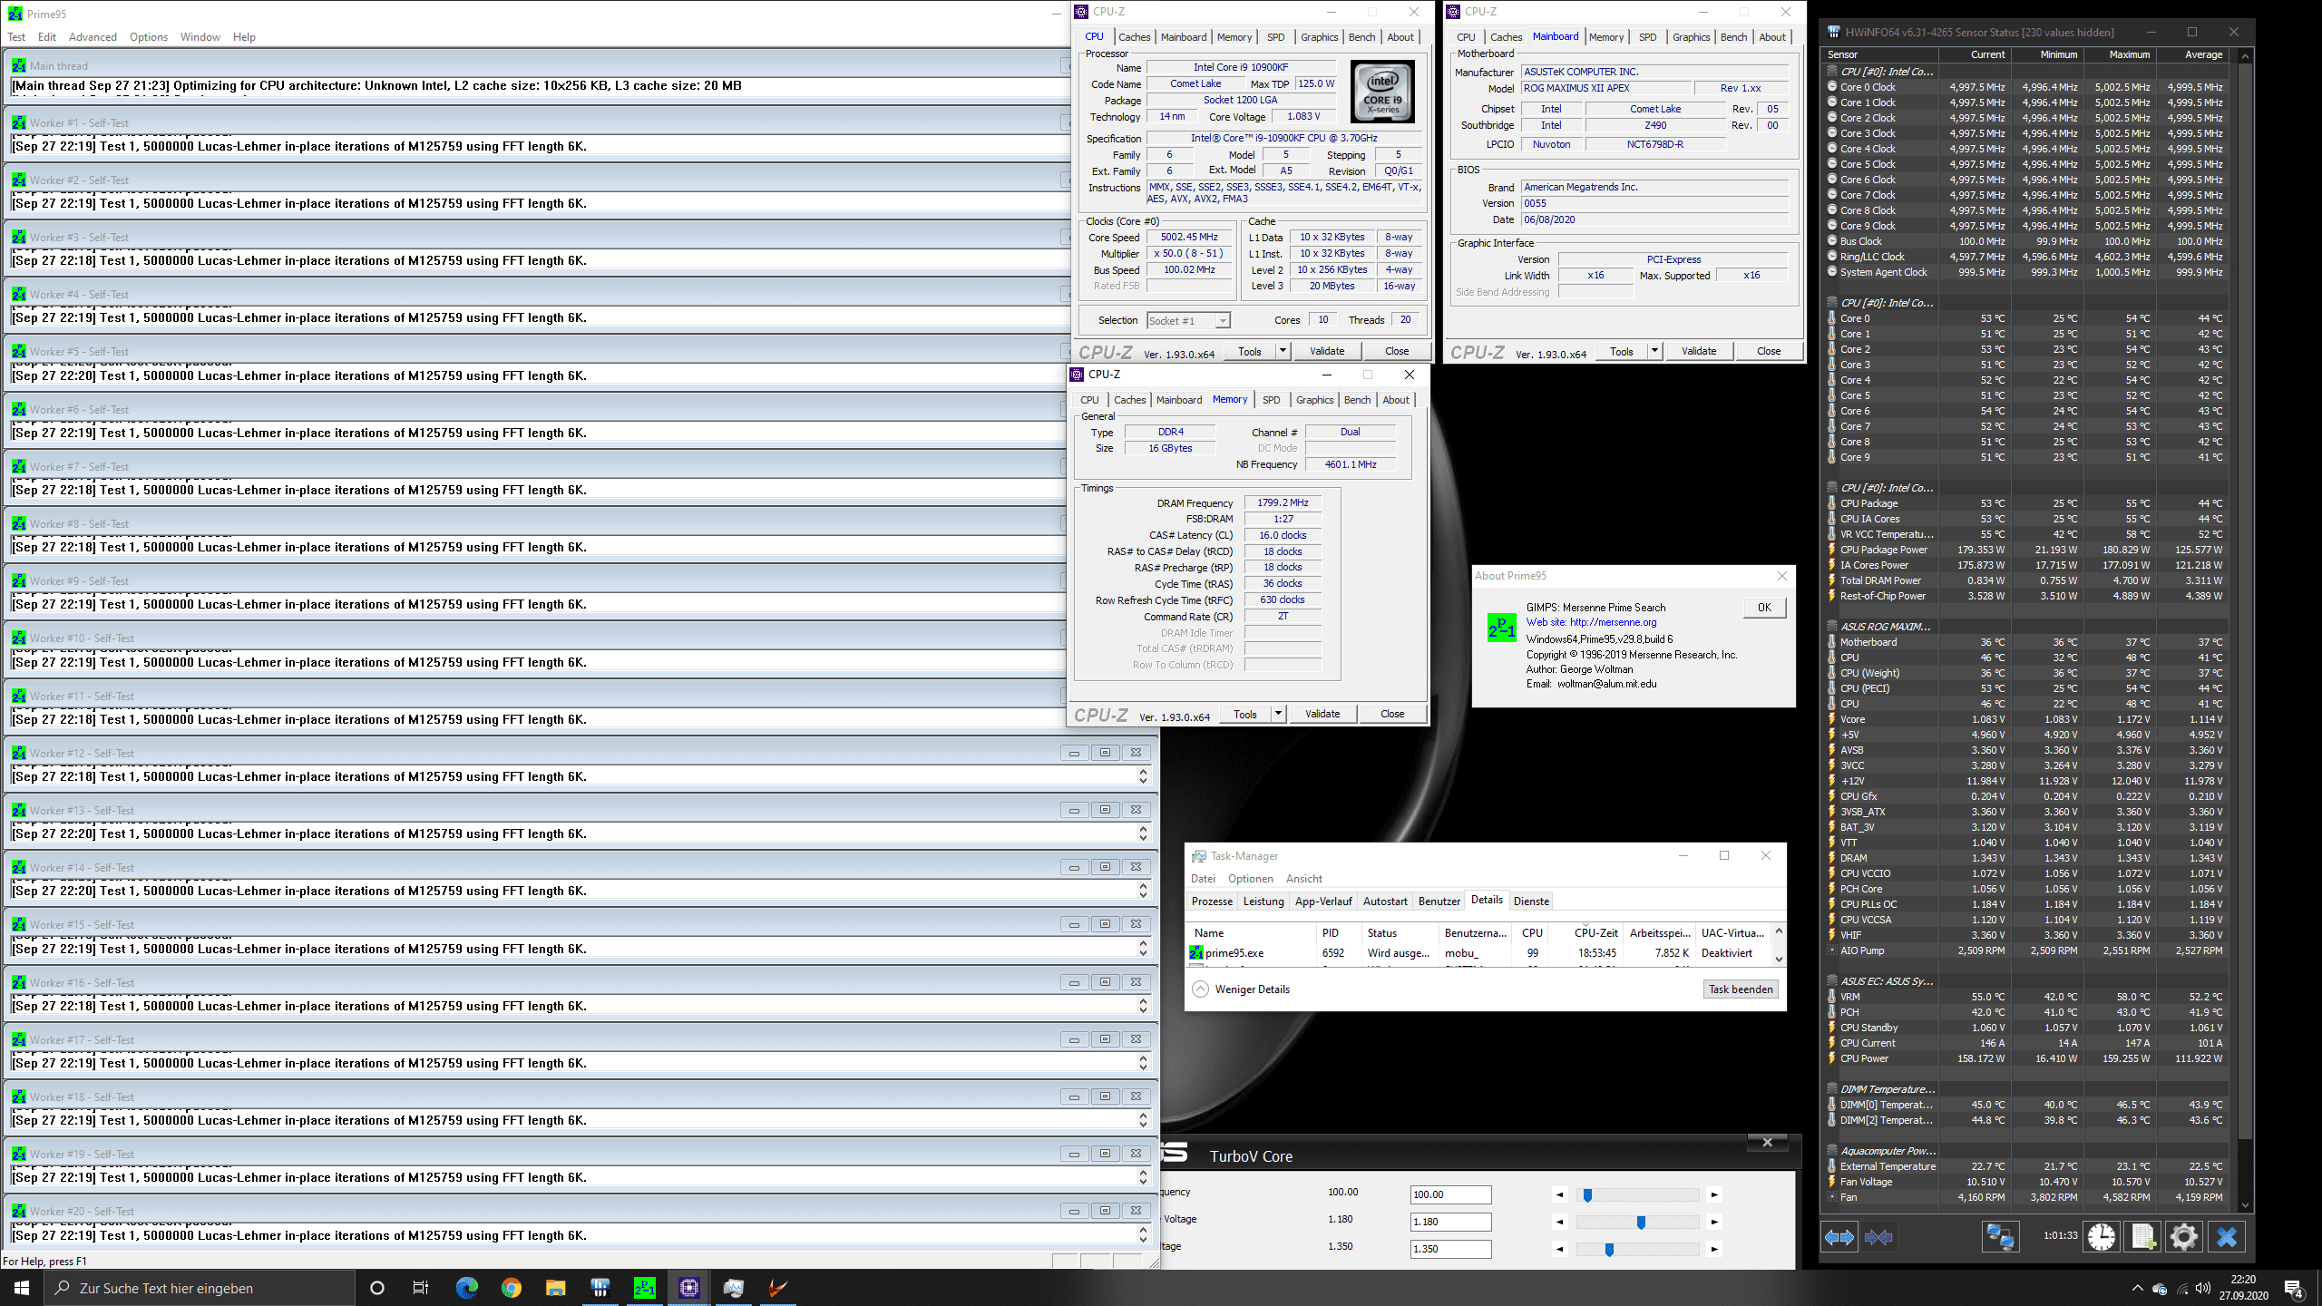
Task: Open Tools dropdown arrow in CPU-Z Memory window
Action: [x=1278, y=714]
